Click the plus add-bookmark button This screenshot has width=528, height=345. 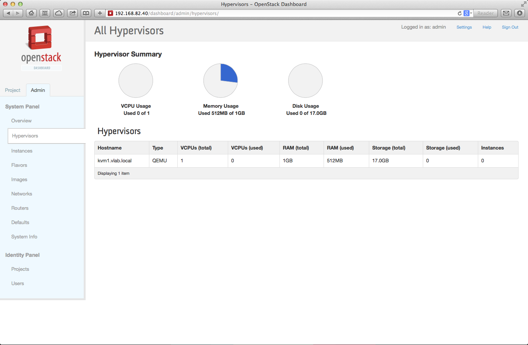pyautogui.click(x=100, y=13)
